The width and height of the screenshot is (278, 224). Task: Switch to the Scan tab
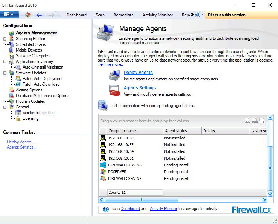click(100, 15)
